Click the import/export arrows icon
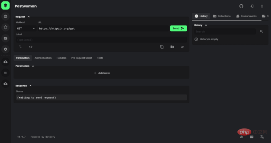The width and height of the screenshot is (271, 143). pos(20,47)
